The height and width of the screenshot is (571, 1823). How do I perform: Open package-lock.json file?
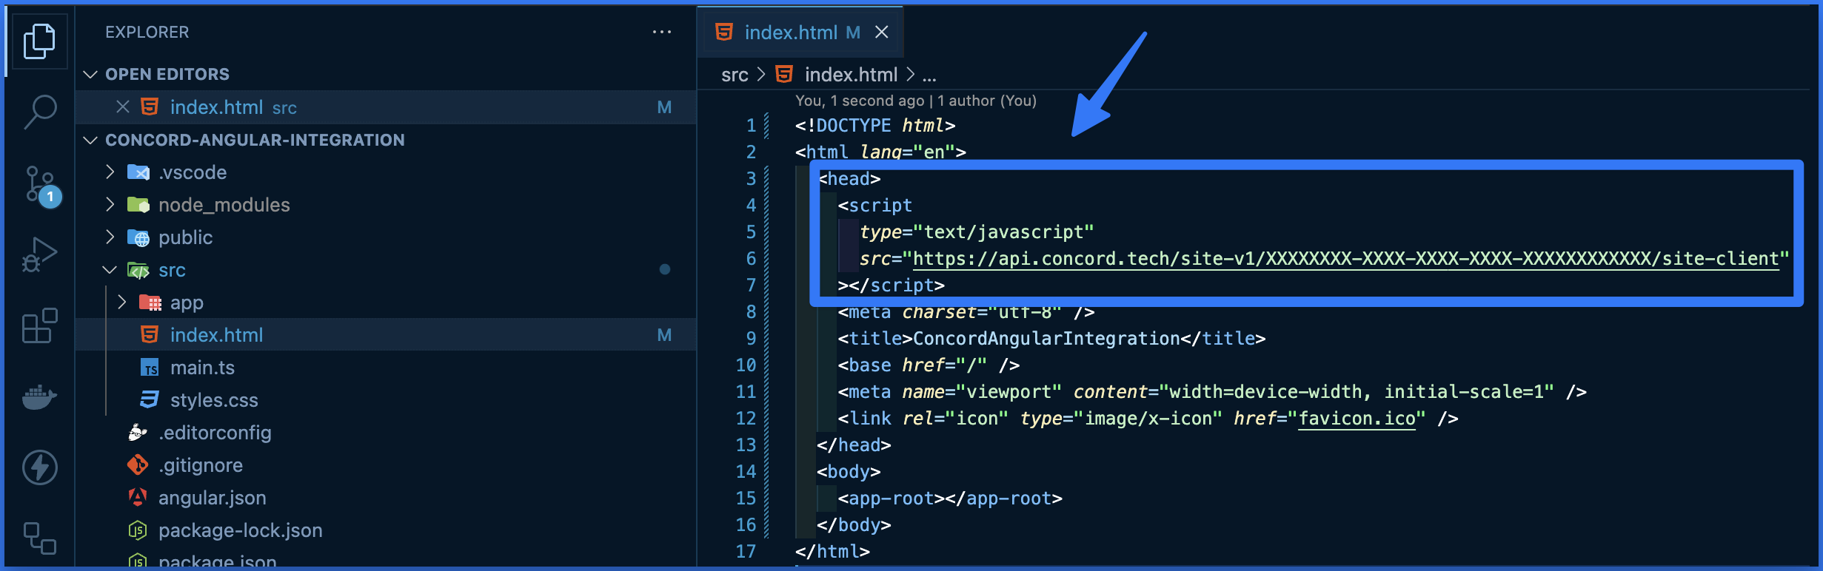point(385,530)
